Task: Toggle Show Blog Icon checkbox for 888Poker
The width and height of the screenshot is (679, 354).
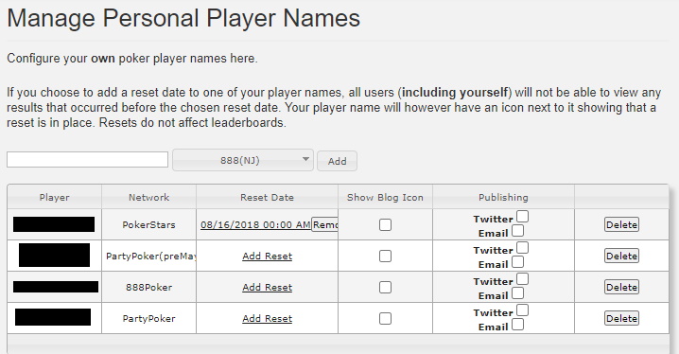Action: (385, 288)
